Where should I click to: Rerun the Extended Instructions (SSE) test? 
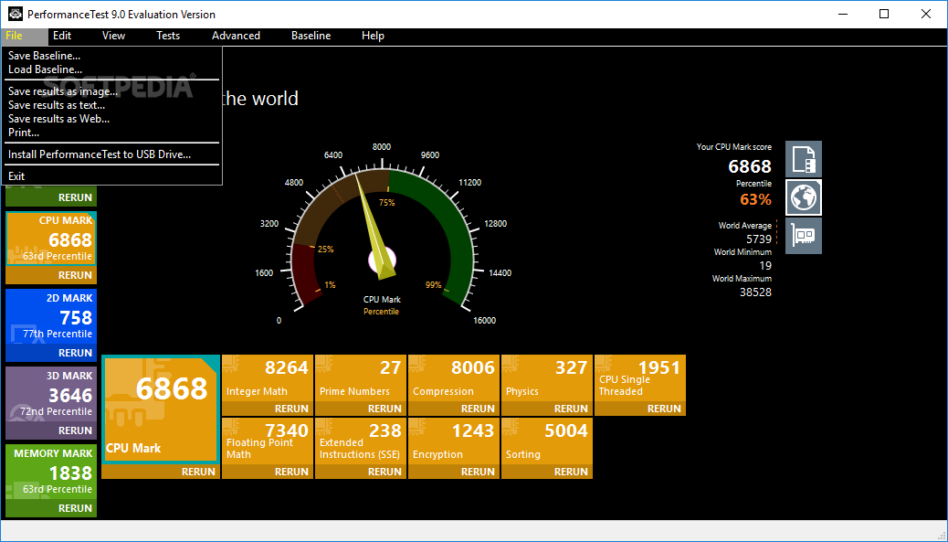click(384, 472)
